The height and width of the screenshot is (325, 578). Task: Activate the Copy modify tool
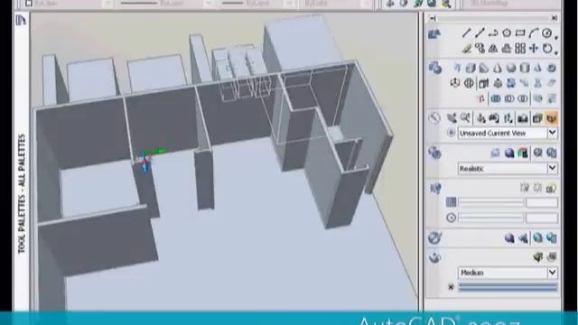click(x=480, y=48)
